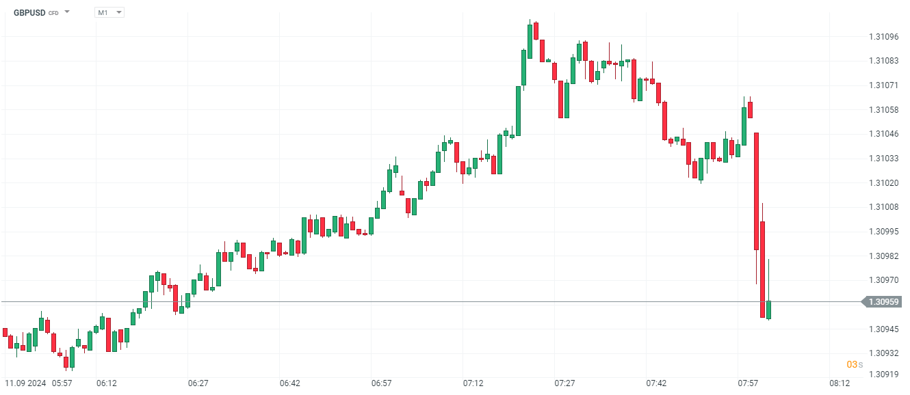Click the latest green candle on the chart
Image resolution: width=910 pixels, height=395 pixels.
click(x=768, y=310)
